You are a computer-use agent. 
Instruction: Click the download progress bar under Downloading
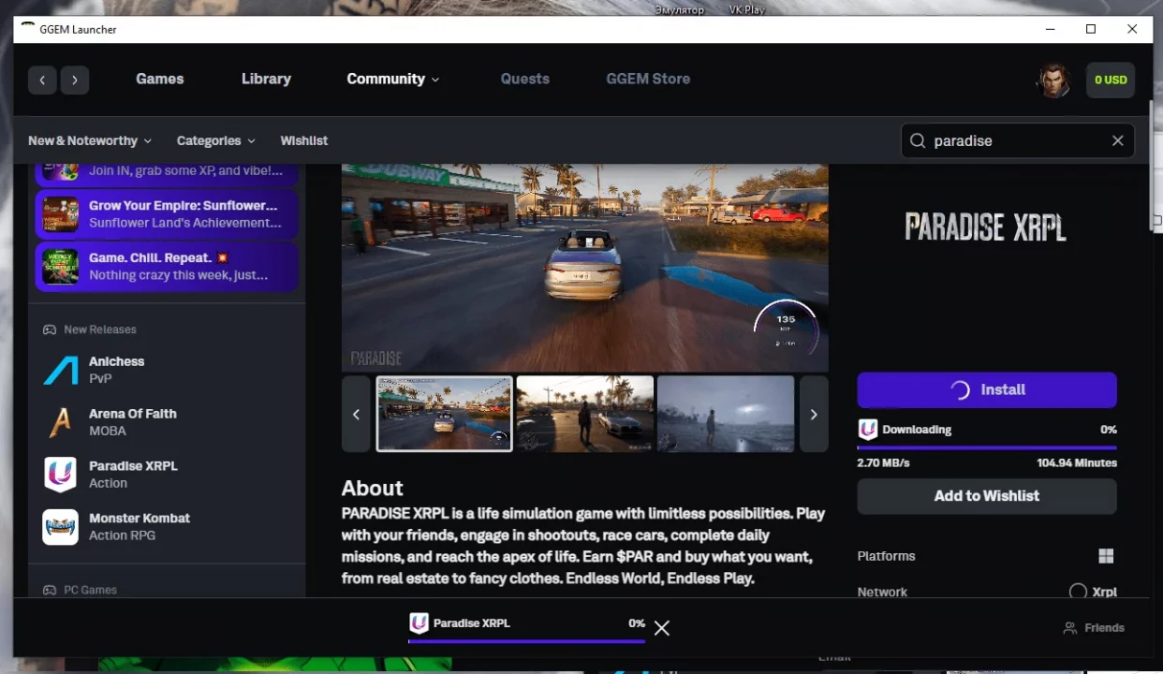tap(987, 448)
